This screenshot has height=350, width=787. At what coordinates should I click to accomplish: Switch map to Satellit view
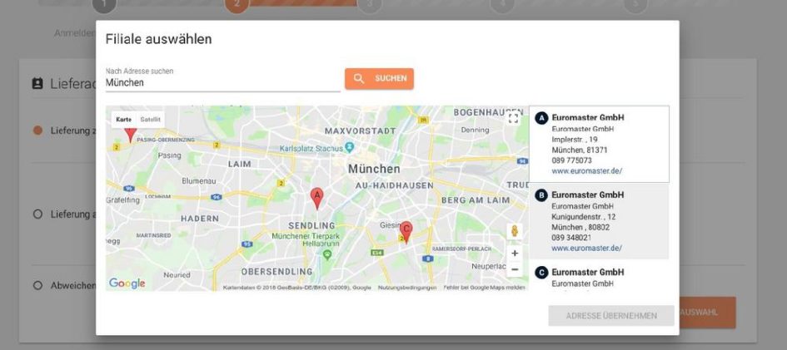[x=151, y=120]
